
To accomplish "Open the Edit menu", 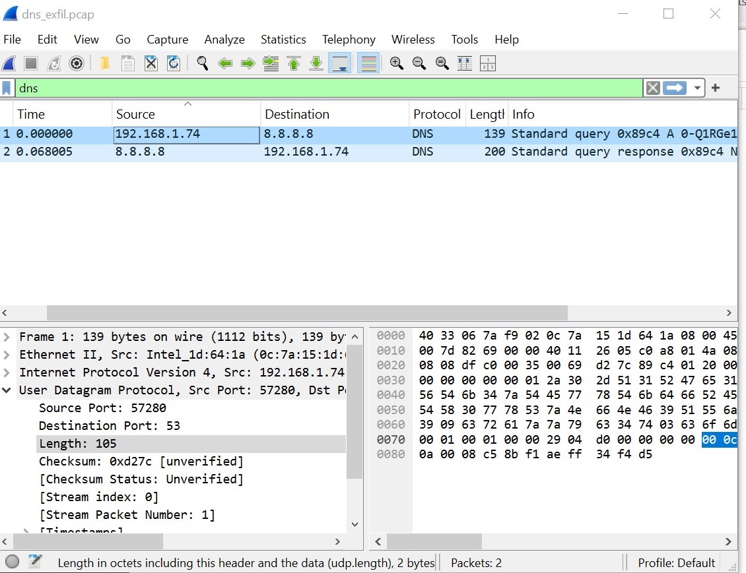I will 47,40.
